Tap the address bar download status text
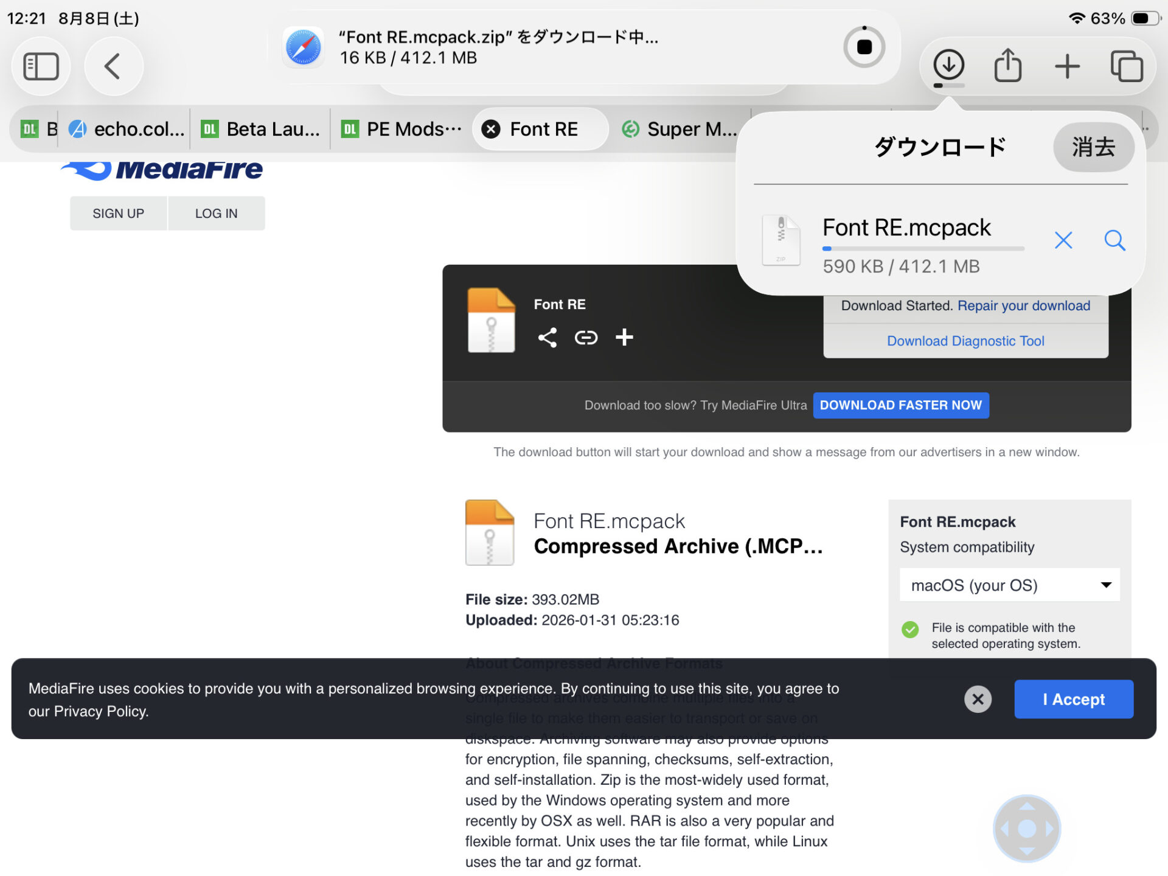 click(x=499, y=47)
